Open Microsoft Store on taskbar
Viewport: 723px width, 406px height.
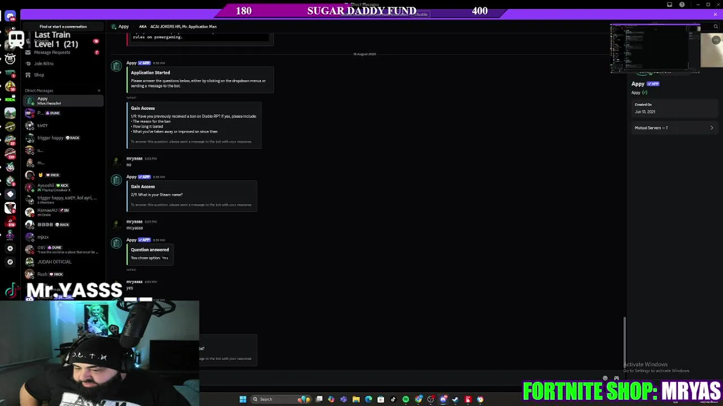[381, 399]
